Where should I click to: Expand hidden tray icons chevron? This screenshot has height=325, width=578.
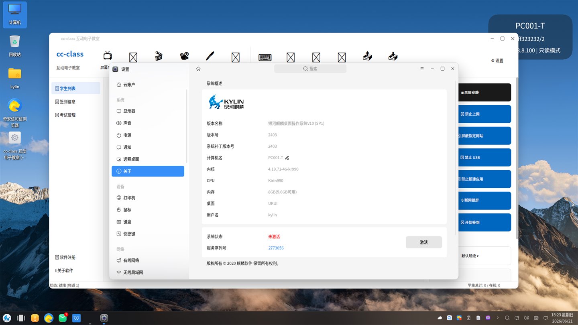click(498, 318)
